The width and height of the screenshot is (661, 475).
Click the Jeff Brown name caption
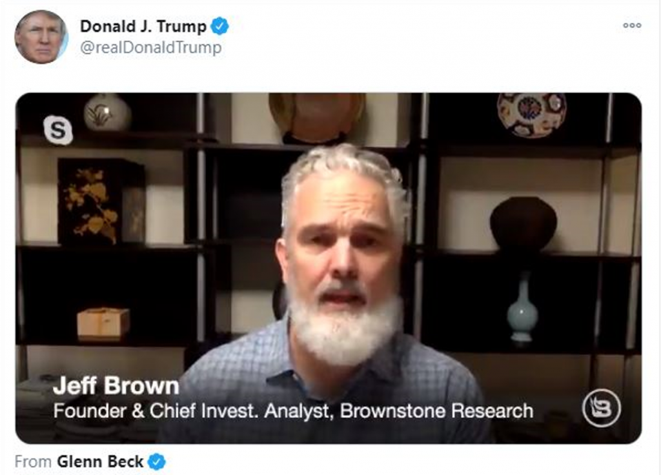[x=116, y=386]
